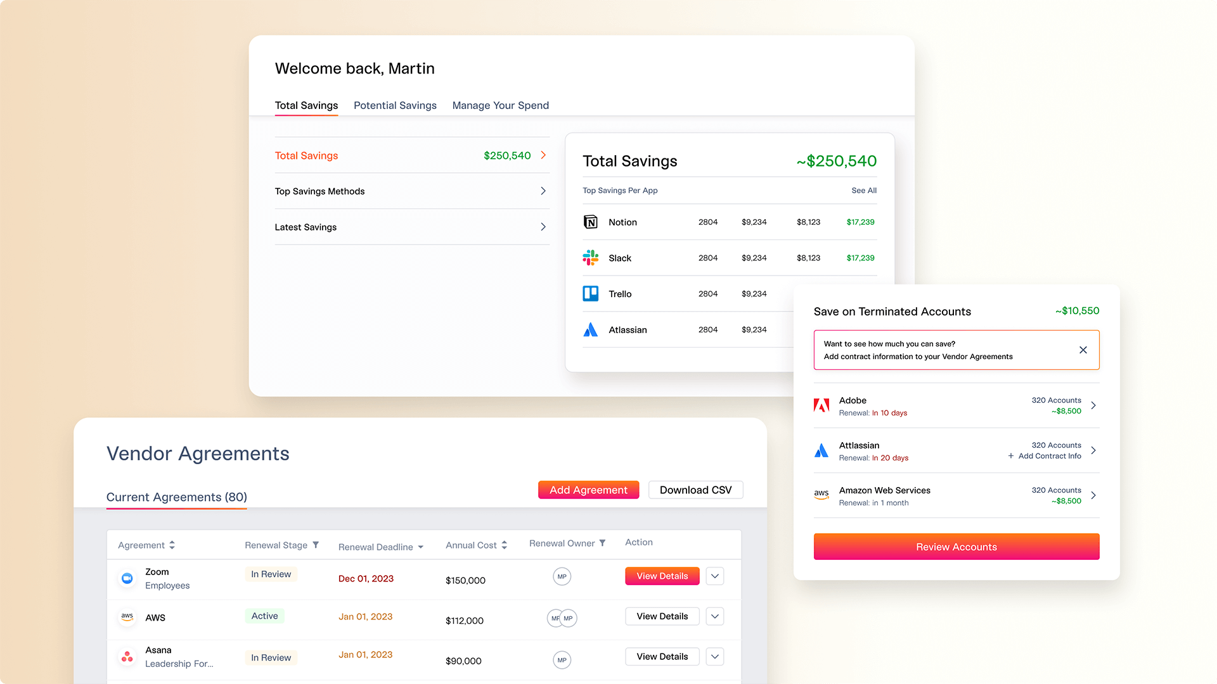Image resolution: width=1217 pixels, height=684 pixels.
Task: Click the Review Accounts button
Action: (x=956, y=547)
